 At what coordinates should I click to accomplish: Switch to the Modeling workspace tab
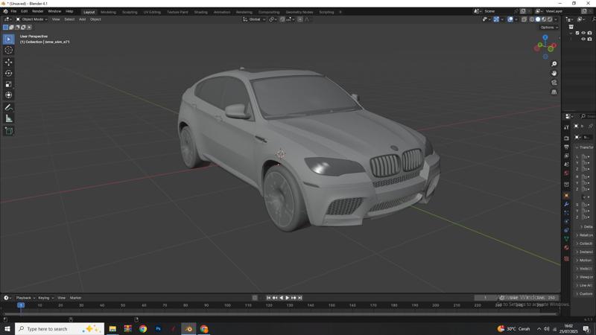(x=108, y=12)
